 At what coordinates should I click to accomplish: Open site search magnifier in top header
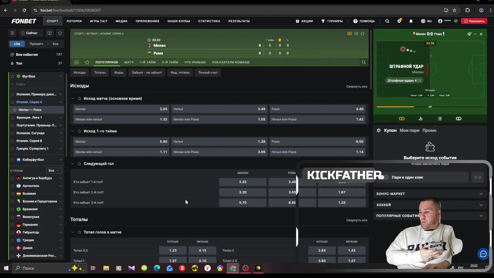(387, 21)
